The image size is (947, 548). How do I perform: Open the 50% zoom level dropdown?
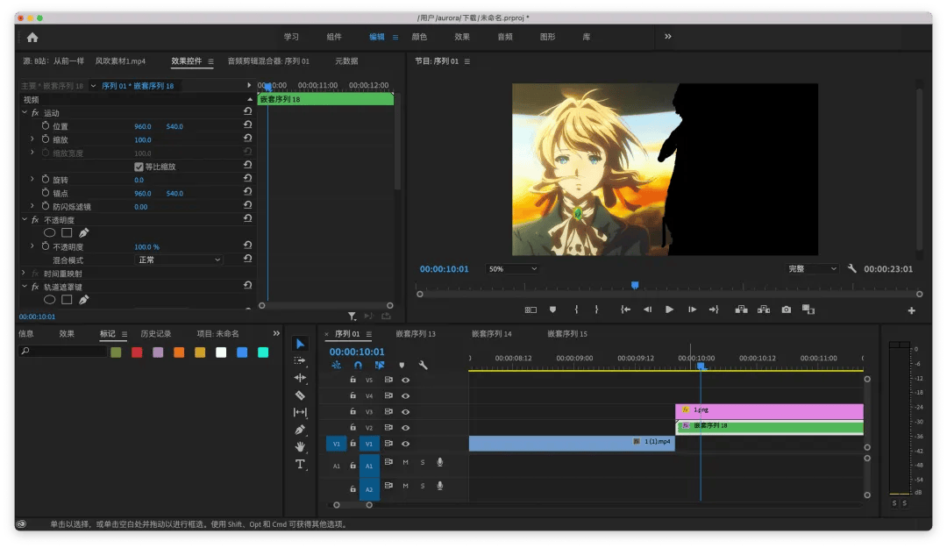pos(511,269)
